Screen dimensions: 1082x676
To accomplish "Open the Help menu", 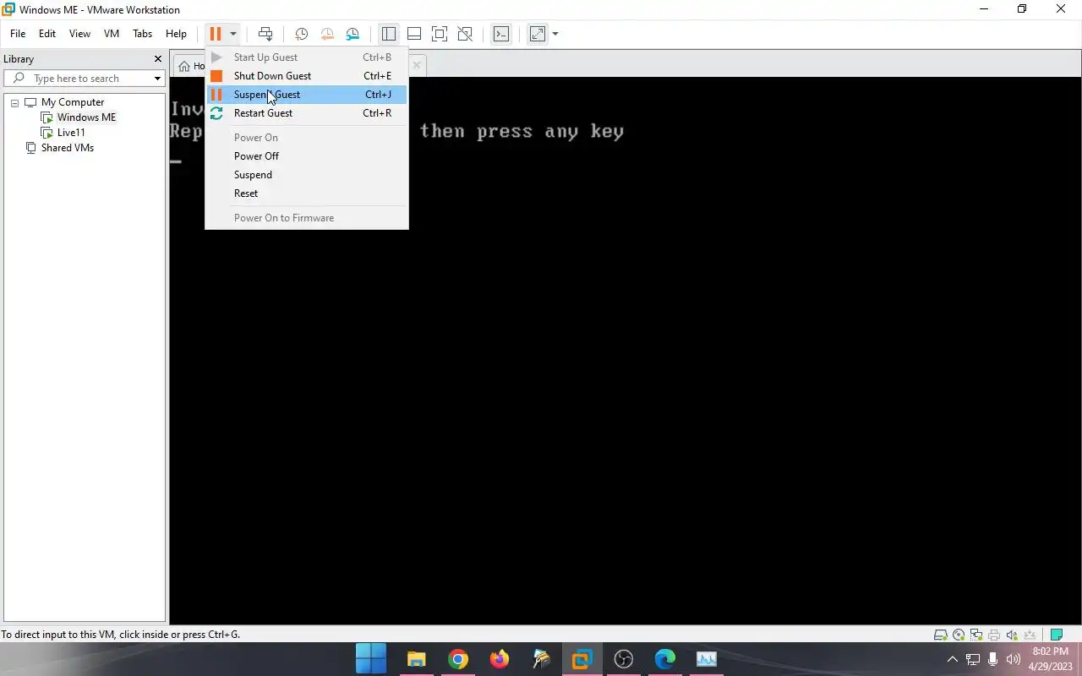I will pos(176,34).
